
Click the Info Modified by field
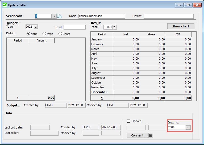click(91, 133)
